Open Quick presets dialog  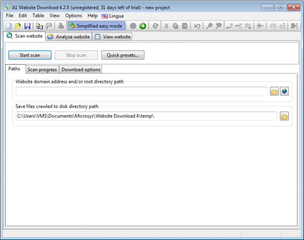pos(123,55)
